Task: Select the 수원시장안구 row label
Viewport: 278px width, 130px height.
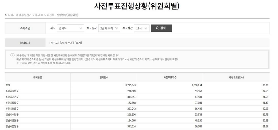Action: coord(12,91)
